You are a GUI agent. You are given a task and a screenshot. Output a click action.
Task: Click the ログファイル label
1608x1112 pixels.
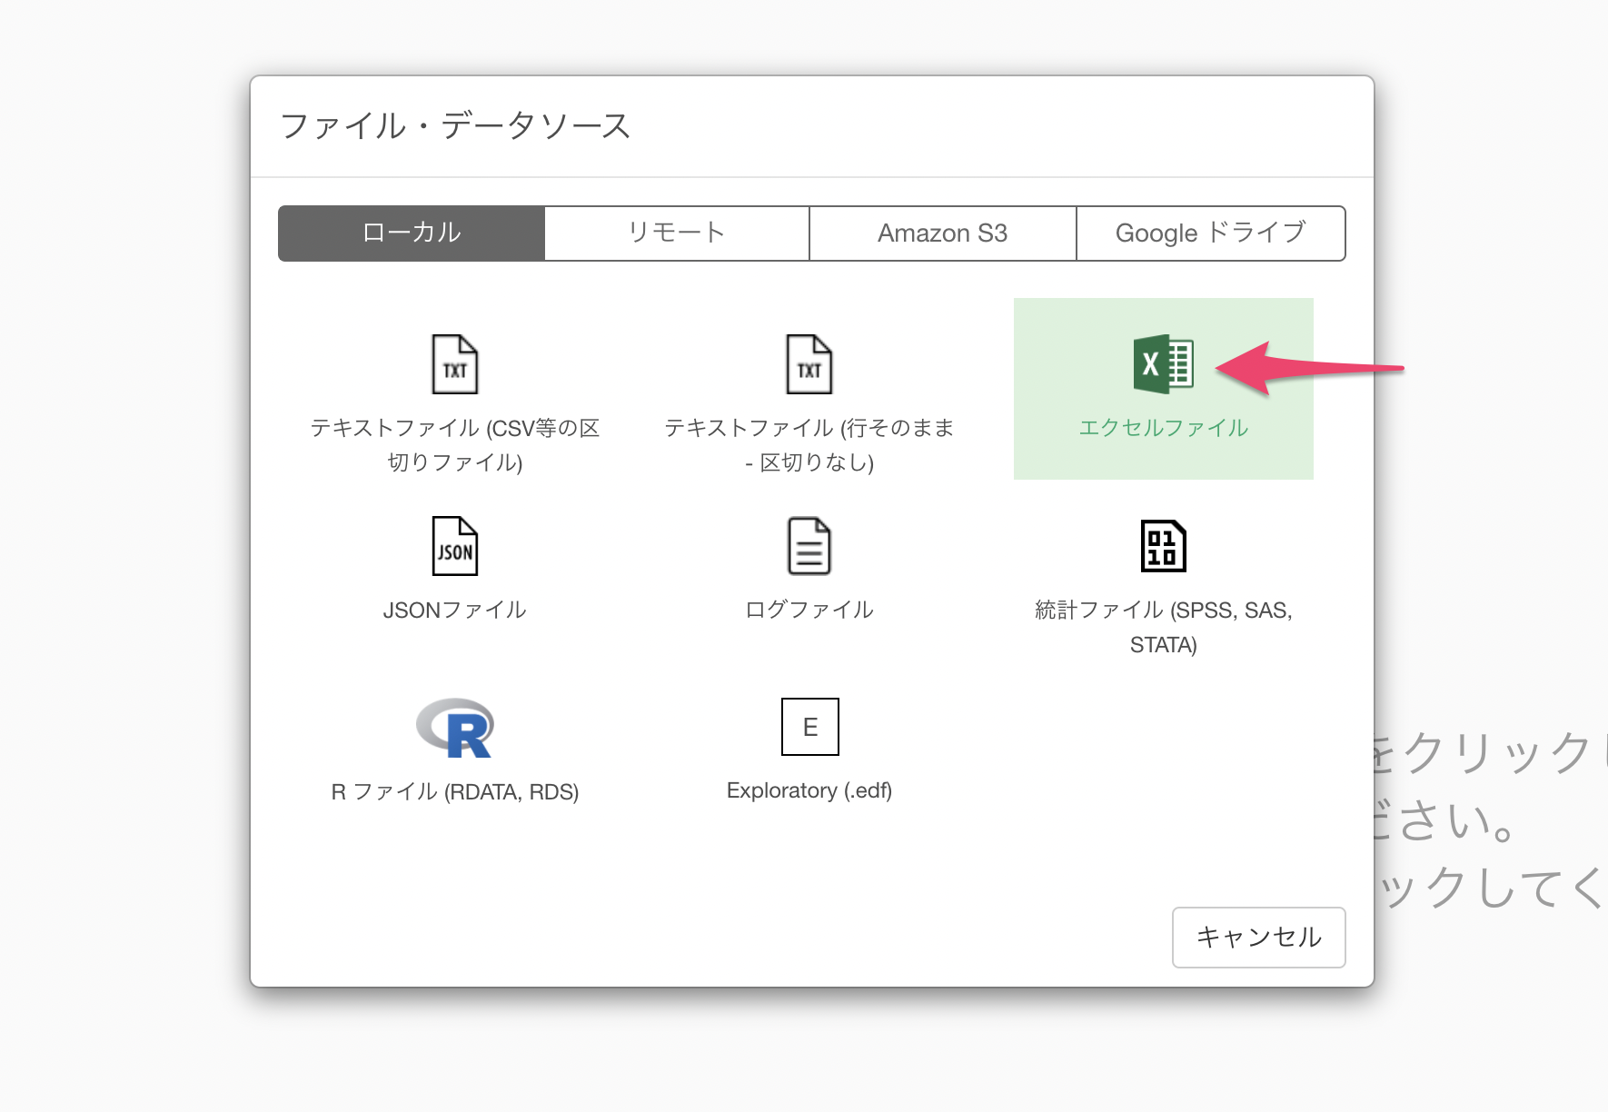click(x=809, y=610)
